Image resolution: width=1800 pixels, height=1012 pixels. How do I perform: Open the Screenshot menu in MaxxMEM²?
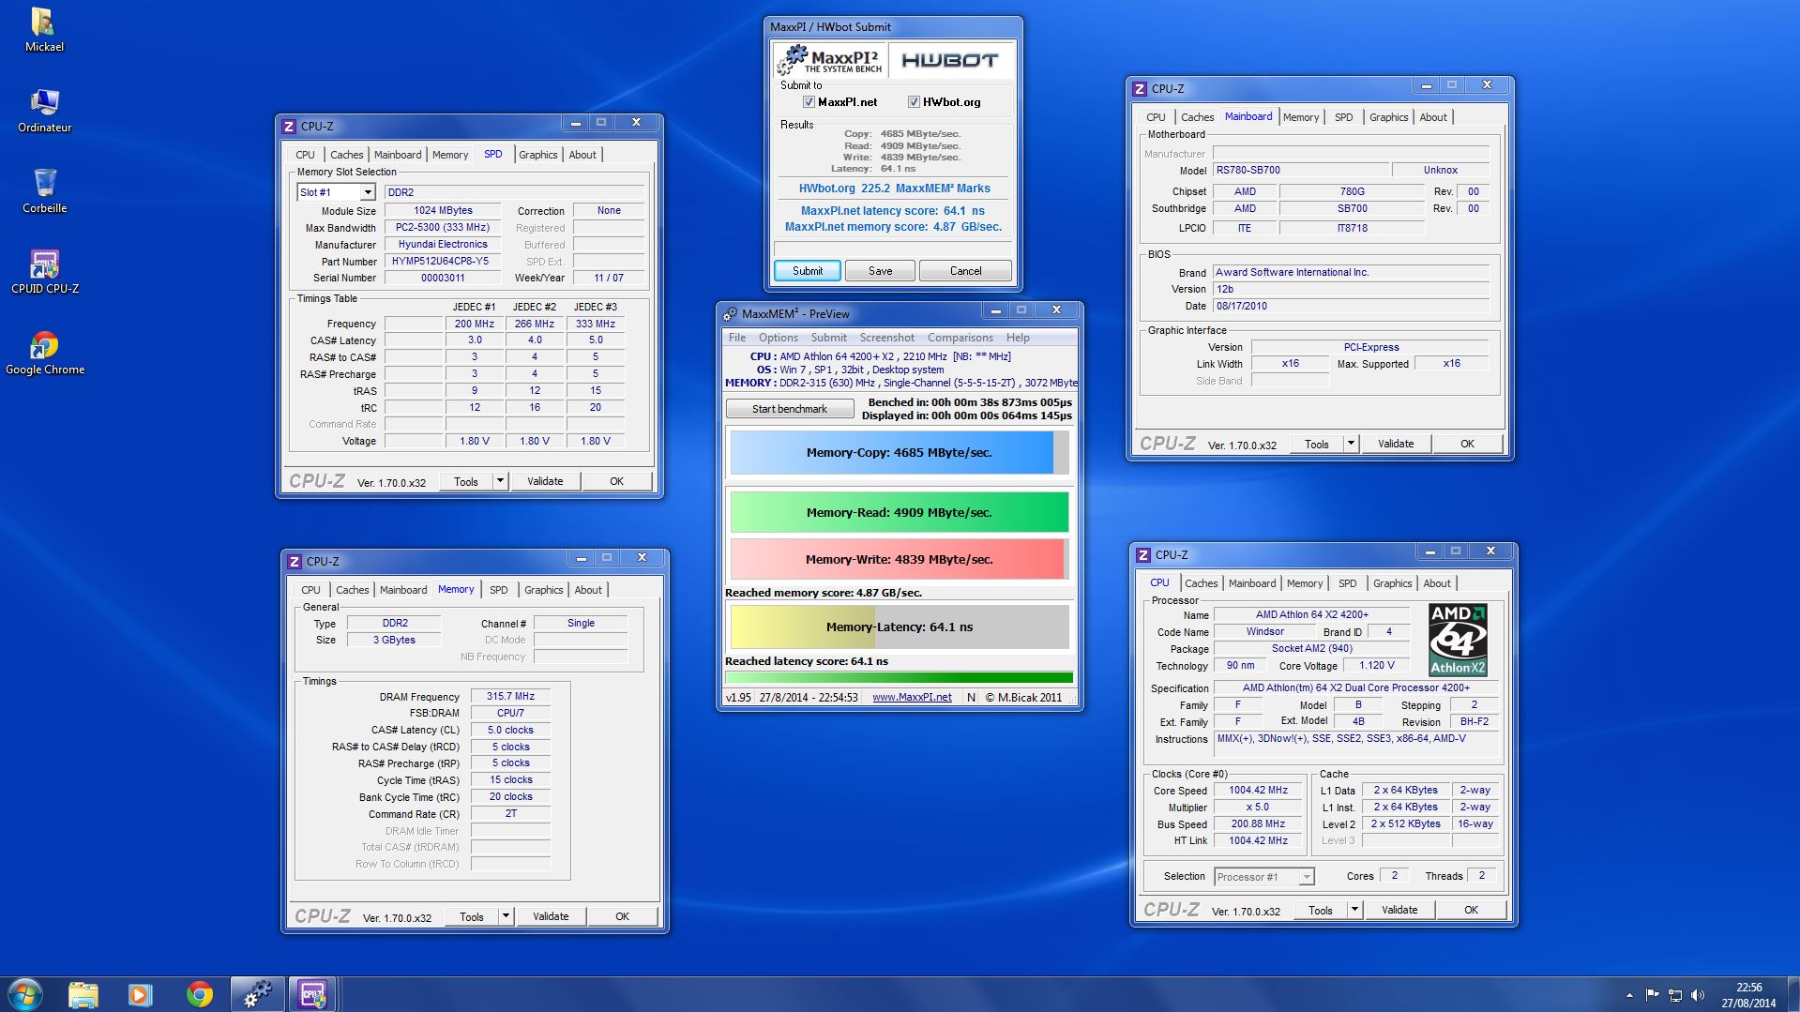[886, 338]
